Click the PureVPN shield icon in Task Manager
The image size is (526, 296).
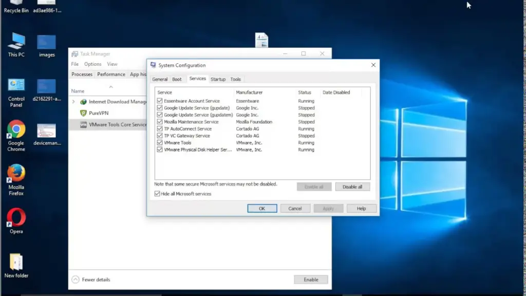pos(83,113)
